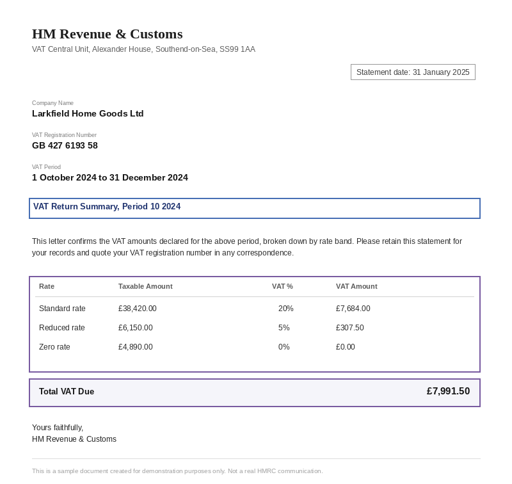This screenshot has height=484, width=512.
Task: Click the 'This letter confirms' paragraph
Action: (x=247, y=247)
